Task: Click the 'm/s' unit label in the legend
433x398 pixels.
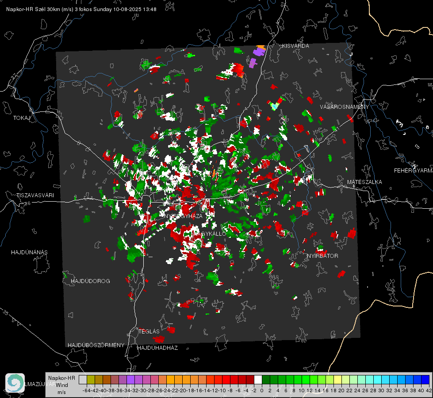Action: coord(61,392)
